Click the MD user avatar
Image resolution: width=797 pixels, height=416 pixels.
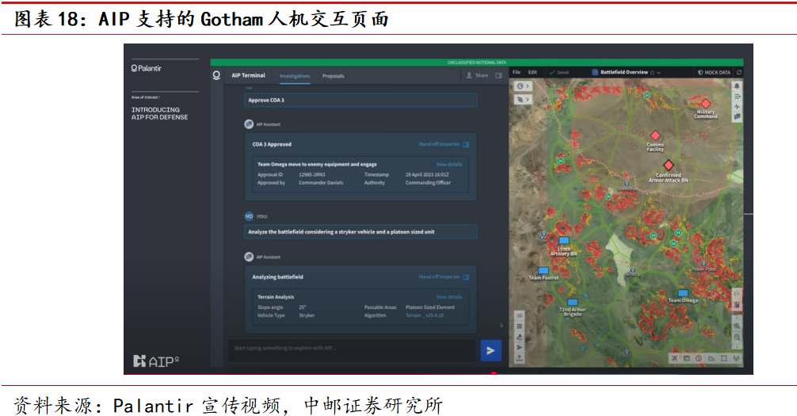(x=249, y=216)
